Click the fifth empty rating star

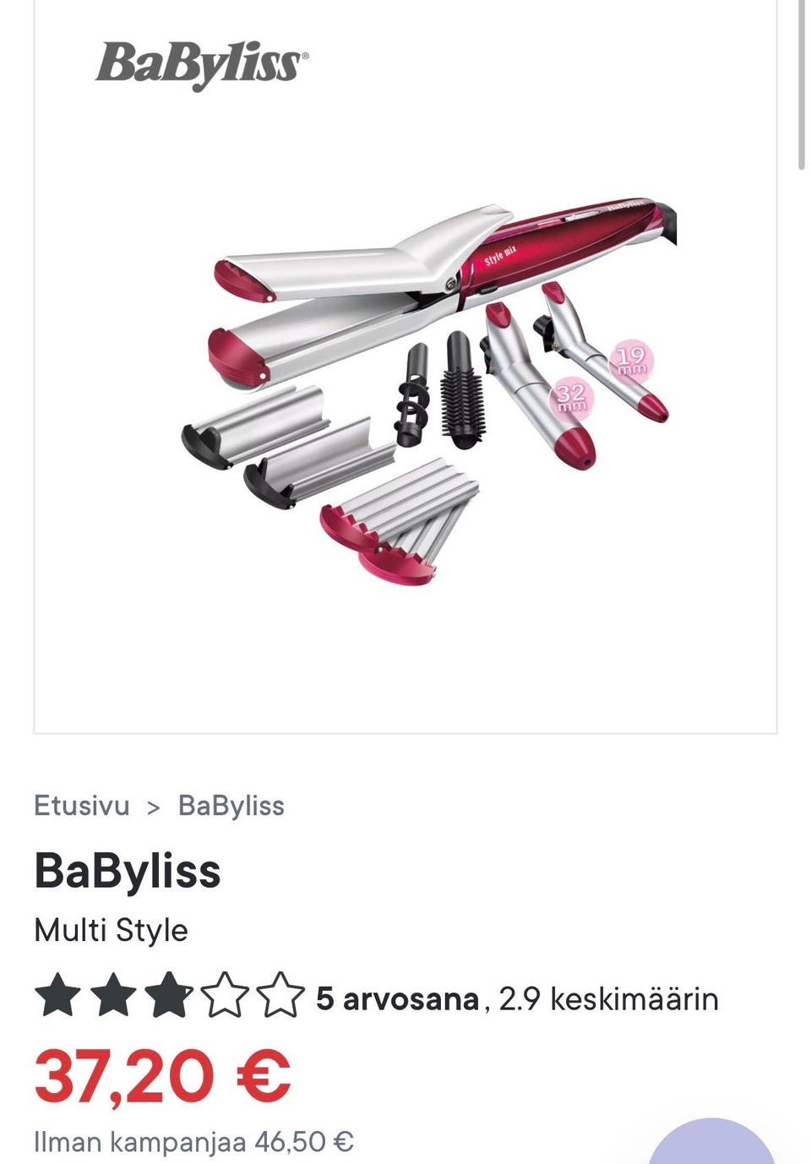(x=281, y=995)
